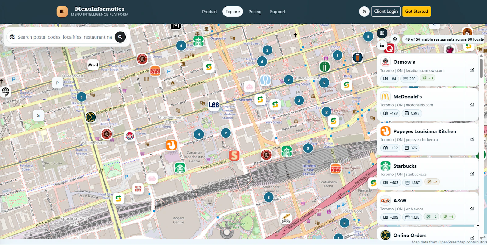Viewport: 487px width, 245px height.
Task: Open analytics chart icon for McDonald's
Action: (x=472, y=105)
